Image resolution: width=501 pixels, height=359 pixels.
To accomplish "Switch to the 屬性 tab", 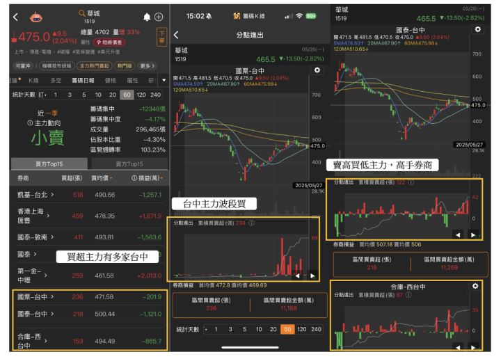I will point(133,81).
